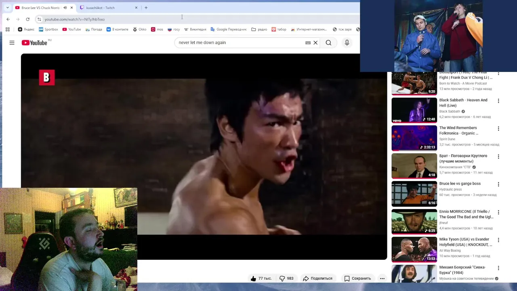517x291 pixels.
Task: Open Bruce lee vs gange boss thumbnail
Action: point(414,194)
